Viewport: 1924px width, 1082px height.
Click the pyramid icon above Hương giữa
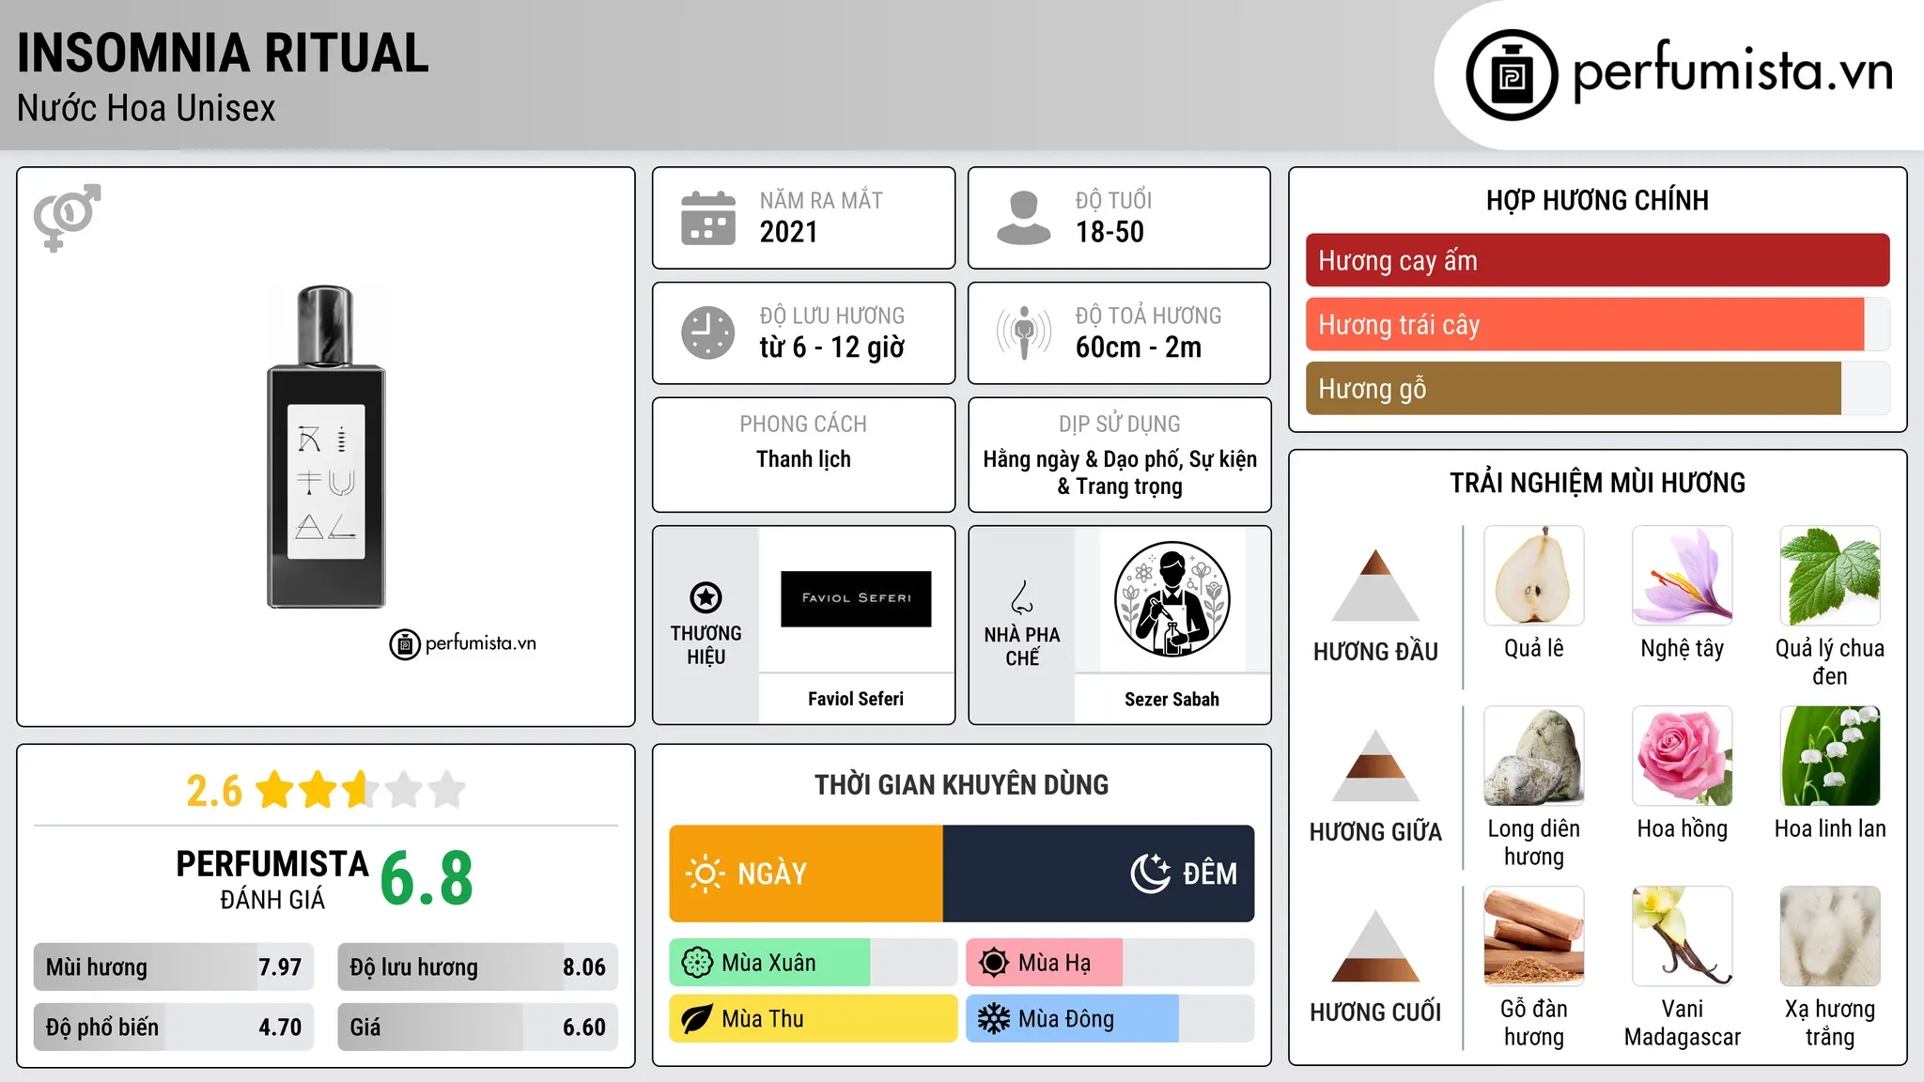tap(1375, 765)
